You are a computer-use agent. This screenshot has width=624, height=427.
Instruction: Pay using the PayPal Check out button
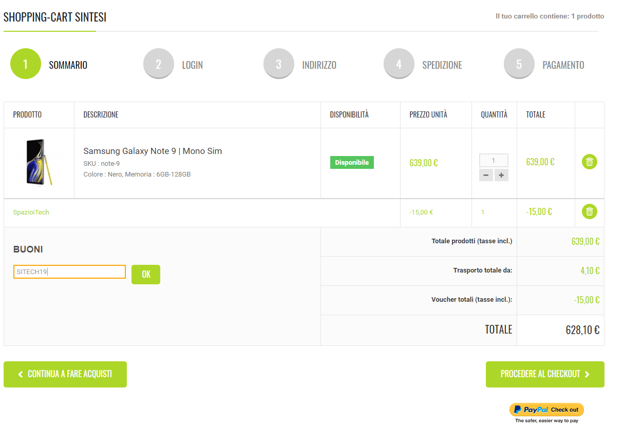[x=546, y=410]
